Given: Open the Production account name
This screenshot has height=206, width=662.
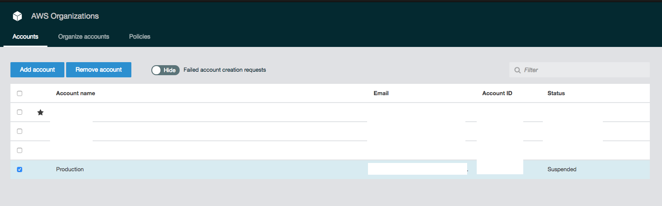Looking at the screenshot, I should pyautogui.click(x=70, y=169).
